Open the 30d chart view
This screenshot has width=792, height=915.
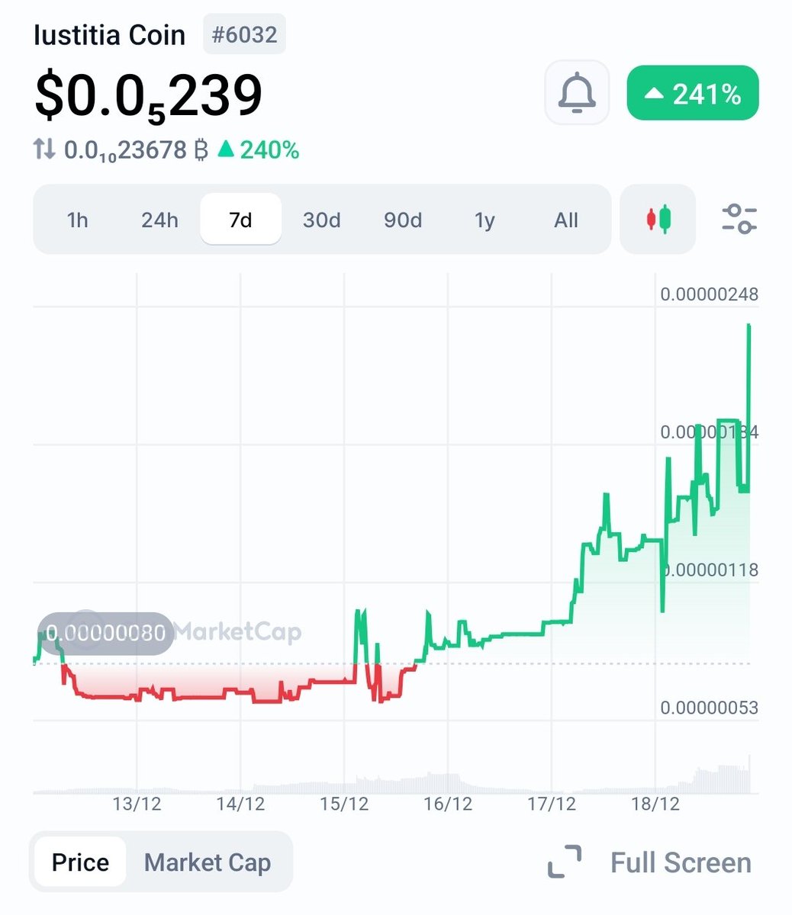tap(321, 220)
